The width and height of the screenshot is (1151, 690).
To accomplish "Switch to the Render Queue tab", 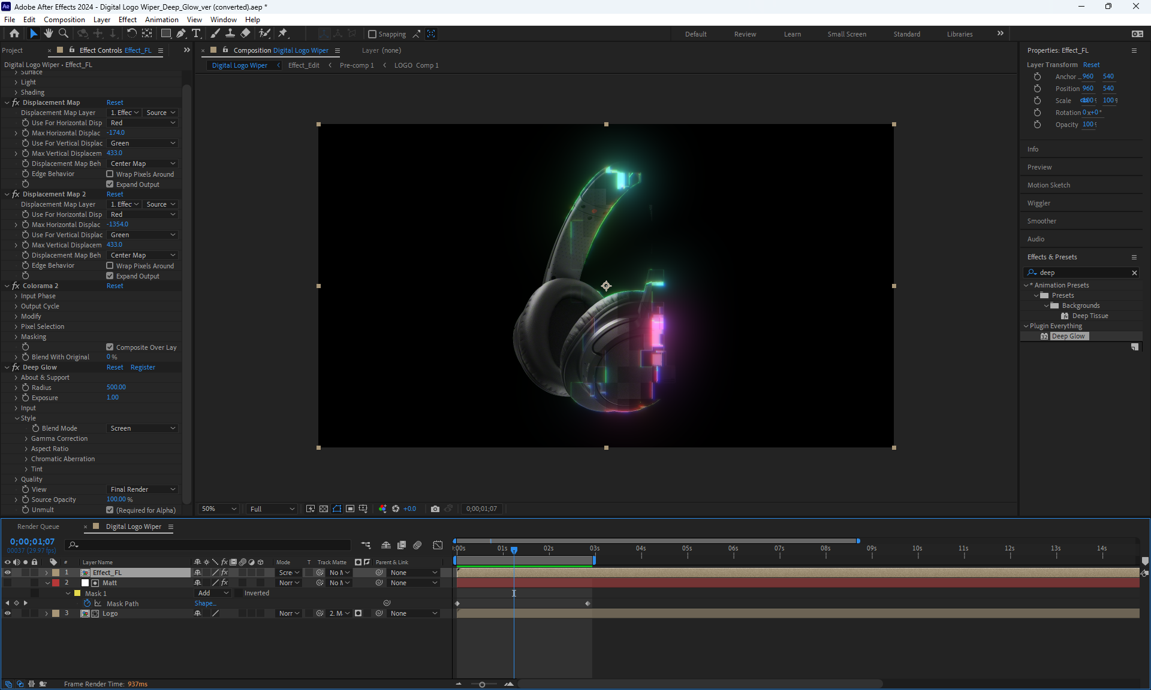I will [38, 526].
